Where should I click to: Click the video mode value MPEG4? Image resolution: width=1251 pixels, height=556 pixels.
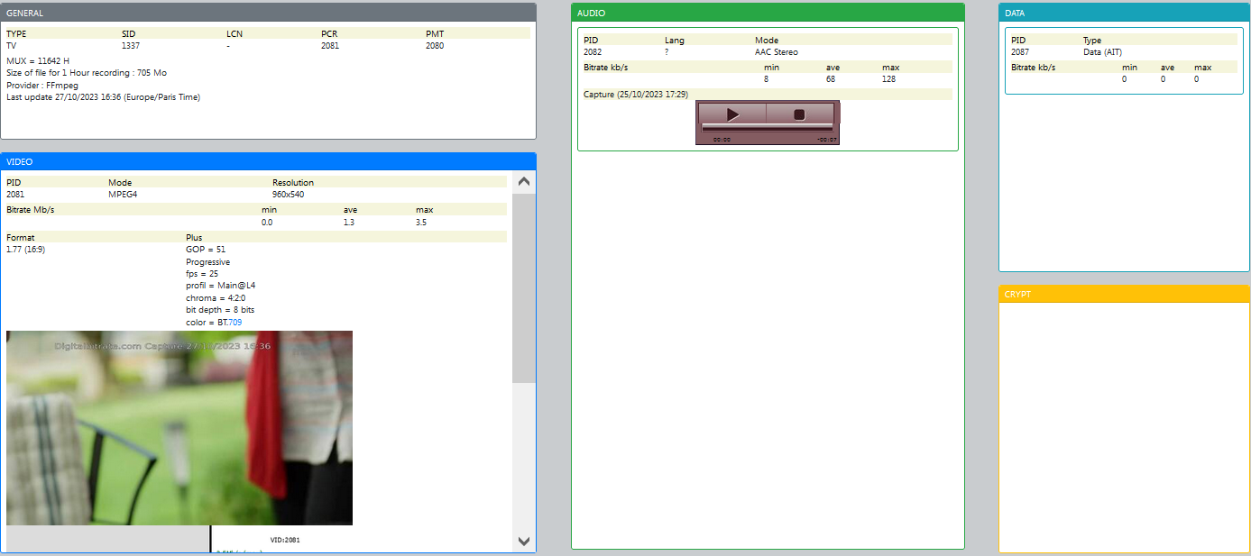click(122, 194)
